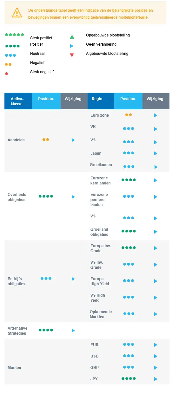
Task: Click the green up-triangle Opgebouwde blootstelling icon
Action: 72,37
